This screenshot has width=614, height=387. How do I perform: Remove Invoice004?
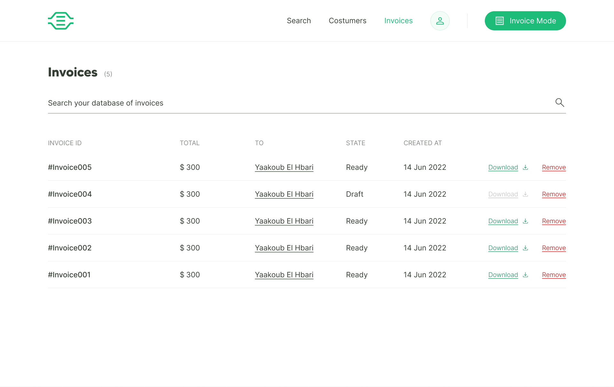(554, 194)
